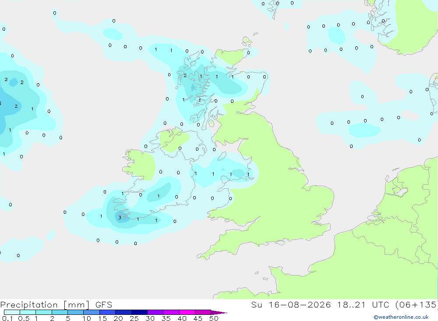The height and width of the screenshot is (321, 438).
Task: Click the '10' legend scale label
Action: click(x=87, y=318)
